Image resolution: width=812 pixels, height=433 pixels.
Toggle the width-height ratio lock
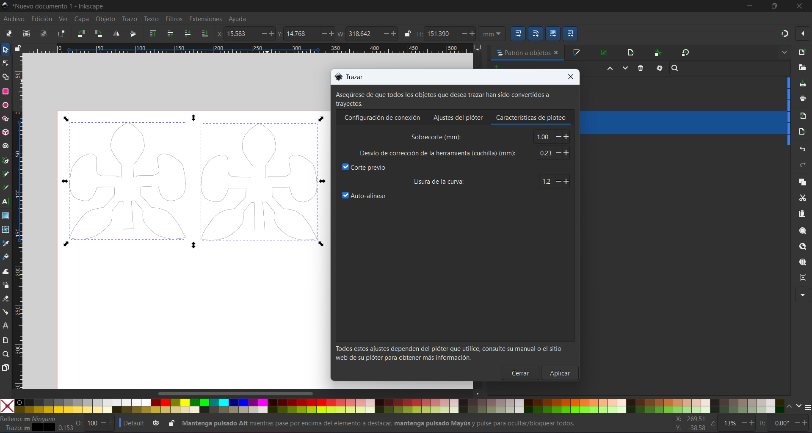click(407, 34)
